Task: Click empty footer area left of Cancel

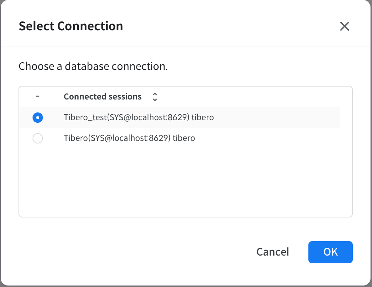Action: (129, 252)
